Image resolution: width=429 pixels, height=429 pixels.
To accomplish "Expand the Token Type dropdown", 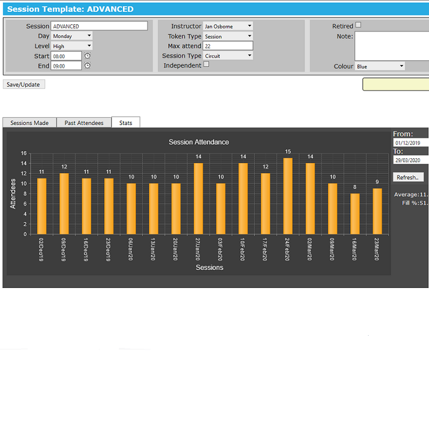I will tap(227, 36).
